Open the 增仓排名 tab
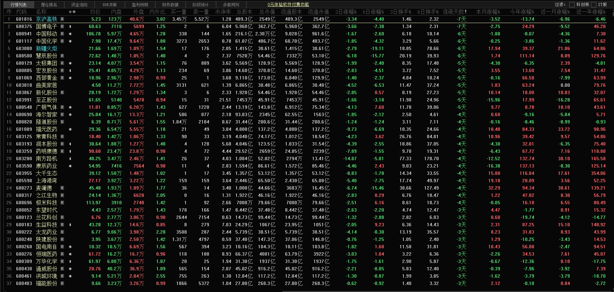 [x=49, y=5]
